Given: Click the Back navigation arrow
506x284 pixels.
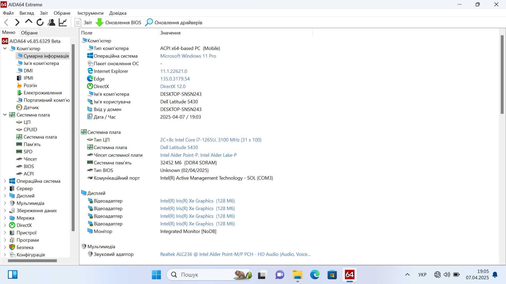Looking at the screenshot, I should [x=6, y=22].
